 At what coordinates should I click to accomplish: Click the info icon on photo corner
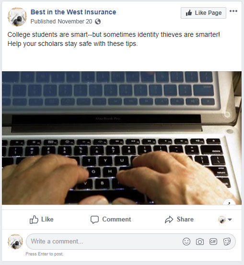pyautogui.click(x=229, y=202)
